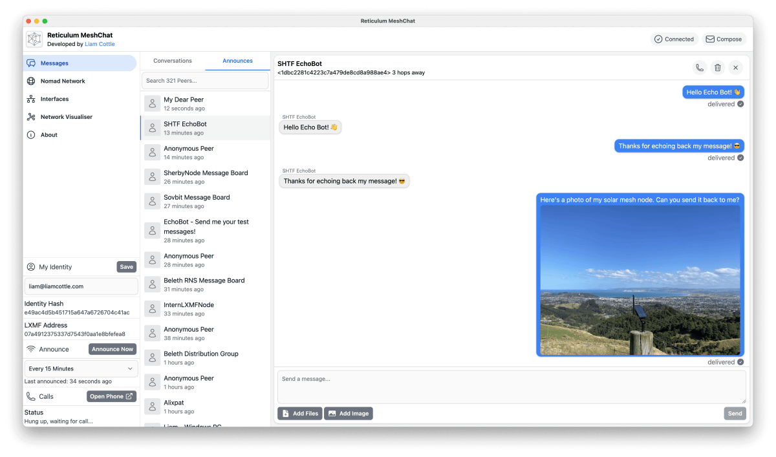
Task: Click in the Search 321 Peers field
Action: point(205,81)
